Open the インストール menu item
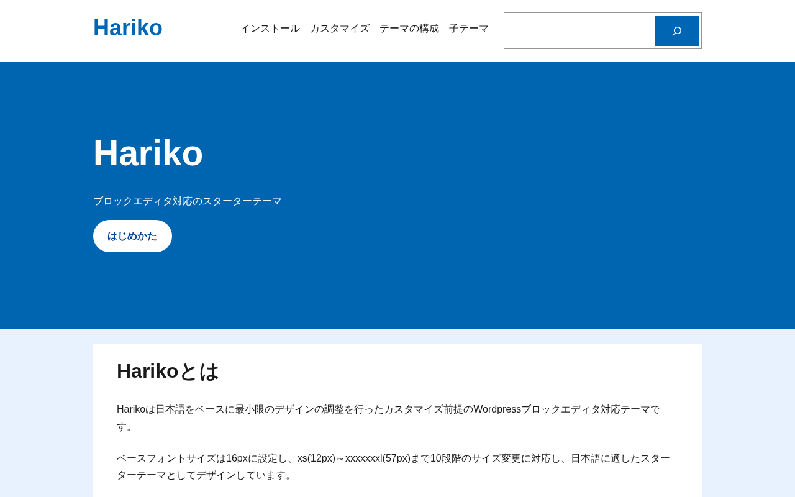The height and width of the screenshot is (497, 795). (270, 29)
